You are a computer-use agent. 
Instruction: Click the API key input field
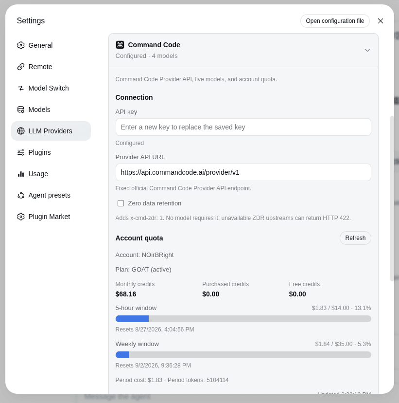click(243, 127)
